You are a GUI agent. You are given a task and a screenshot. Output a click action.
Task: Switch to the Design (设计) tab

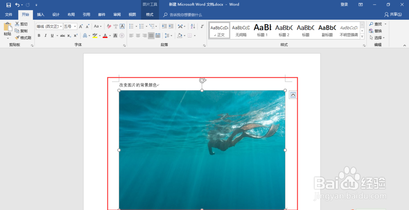click(56, 15)
